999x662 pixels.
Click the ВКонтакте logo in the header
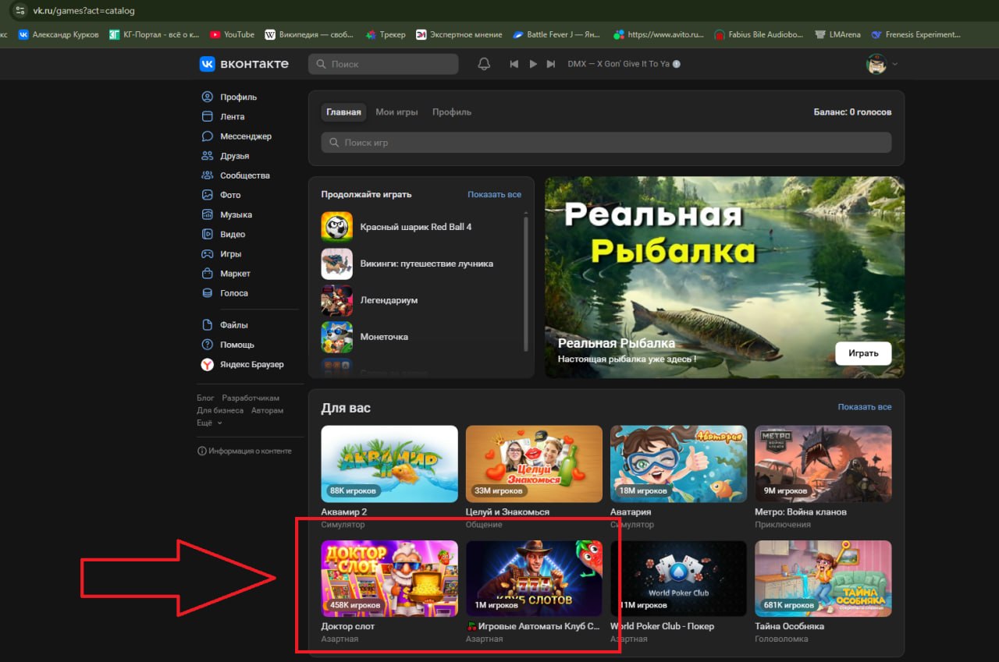point(244,64)
